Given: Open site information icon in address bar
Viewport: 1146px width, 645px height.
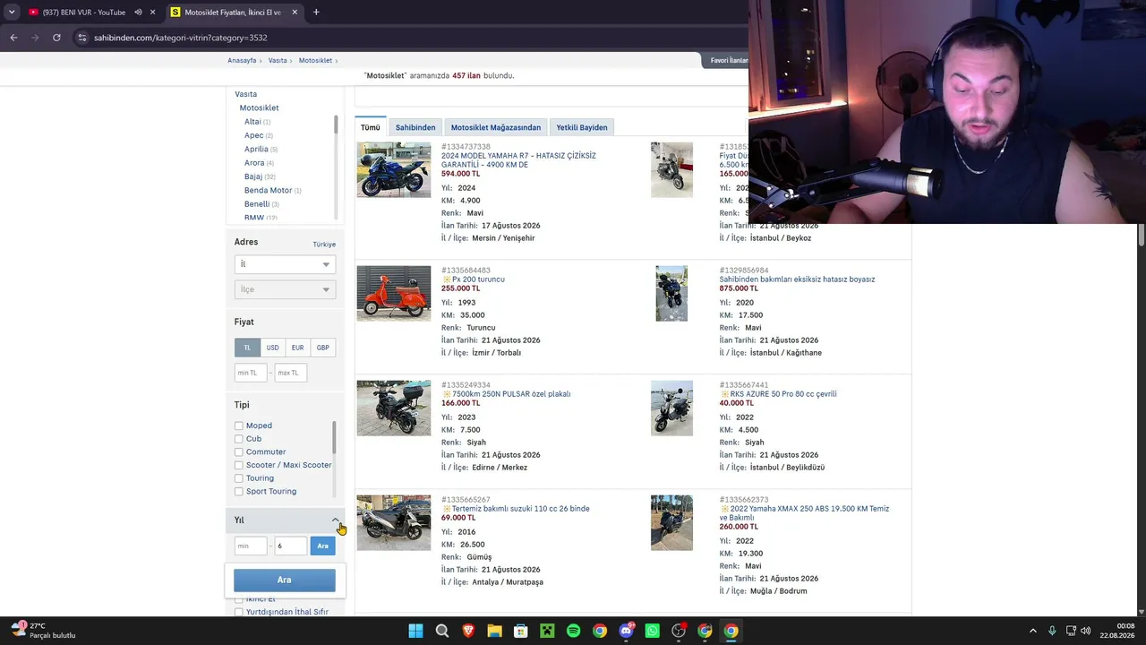Looking at the screenshot, I should [x=81, y=38].
